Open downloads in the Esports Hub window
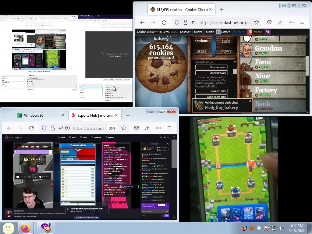The width and height of the screenshot is (312, 234). 147,128
